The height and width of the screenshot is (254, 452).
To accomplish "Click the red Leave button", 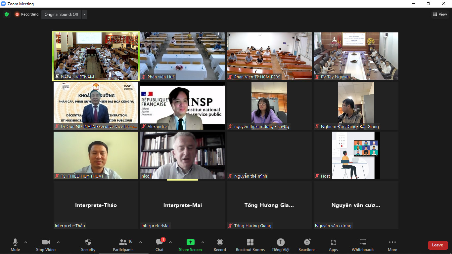I will 438,245.
